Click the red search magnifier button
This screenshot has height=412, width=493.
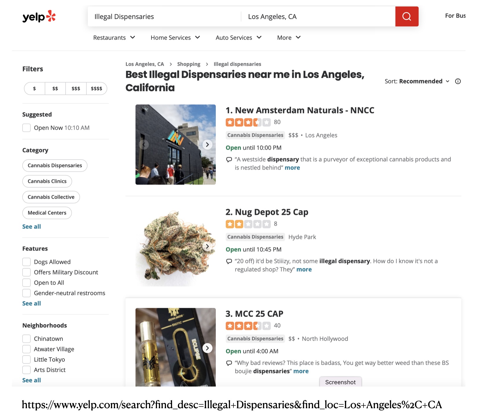click(x=407, y=16)
